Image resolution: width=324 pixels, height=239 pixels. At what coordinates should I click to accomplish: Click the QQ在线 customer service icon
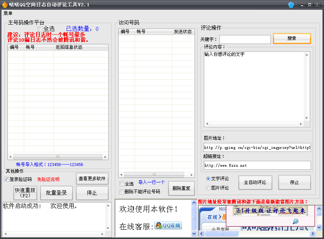point(168,225)
